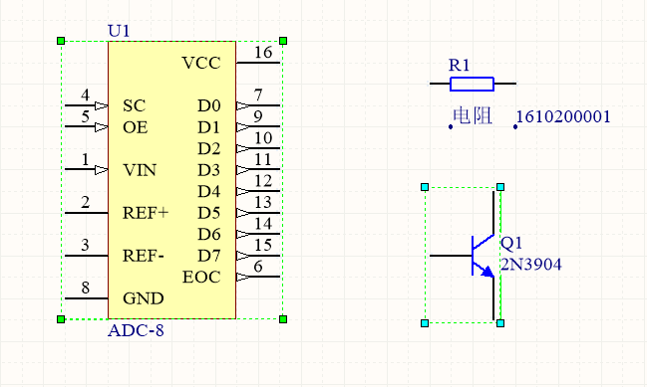Click the SC input pin 4

[x=86, y=105]
